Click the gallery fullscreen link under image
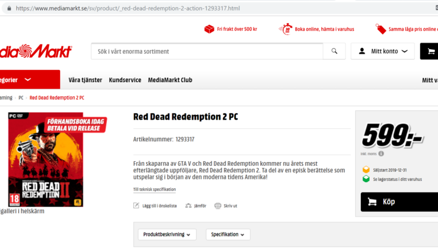The image size is (438, 251). point(22,211)
